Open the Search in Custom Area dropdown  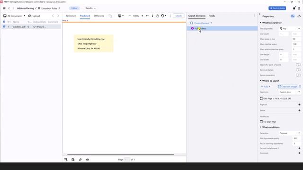click(290, 92)
